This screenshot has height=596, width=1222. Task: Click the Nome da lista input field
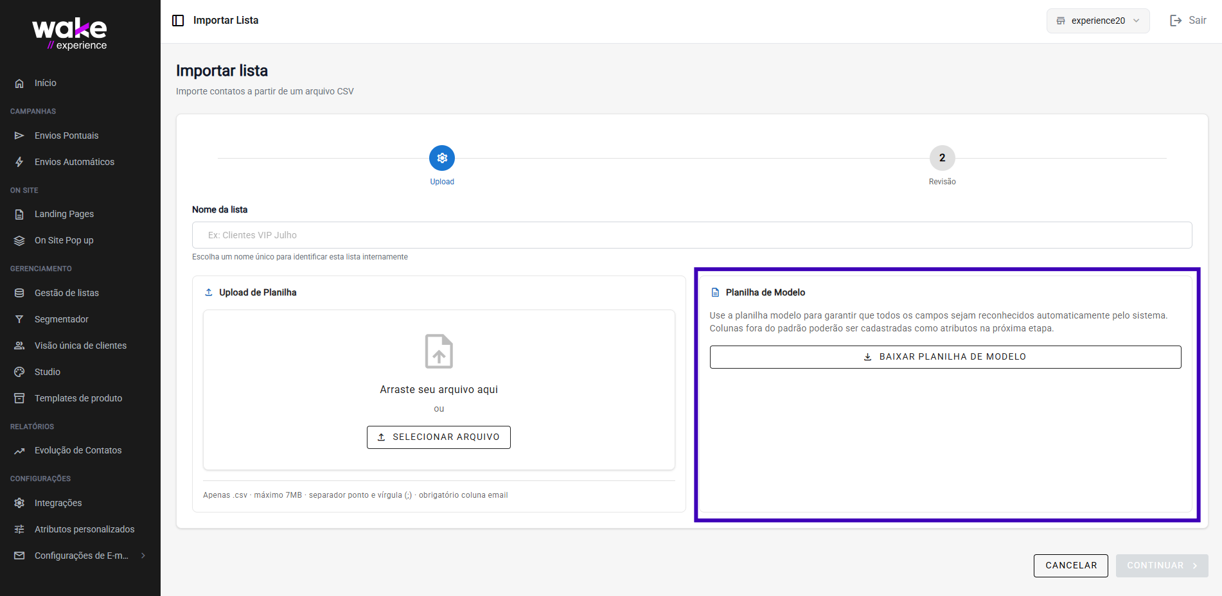pos(692,235)
